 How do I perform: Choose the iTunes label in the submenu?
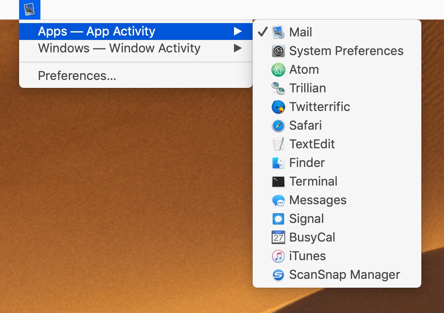307,256
